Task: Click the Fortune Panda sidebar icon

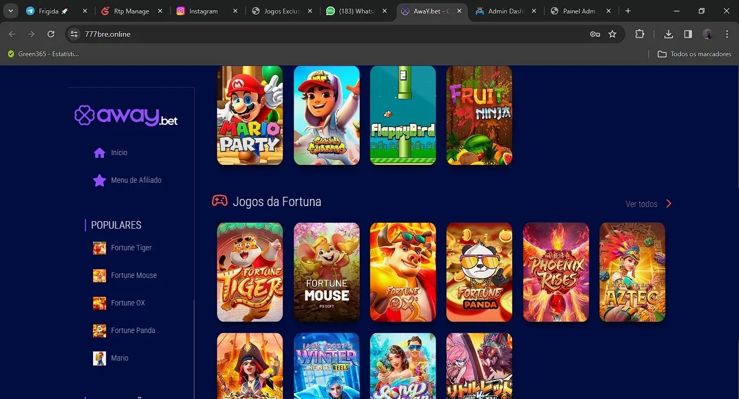Action: pos(100,330)
